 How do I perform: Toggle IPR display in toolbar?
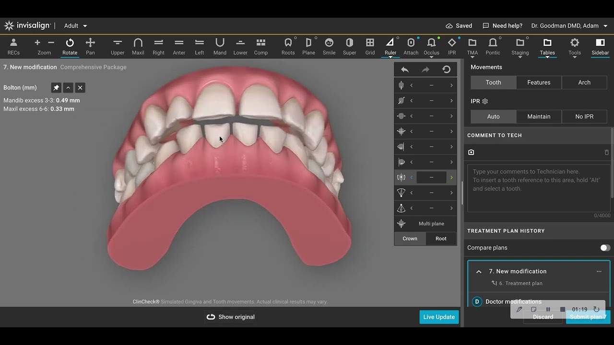pyautogui.click(x=452, y=46)
